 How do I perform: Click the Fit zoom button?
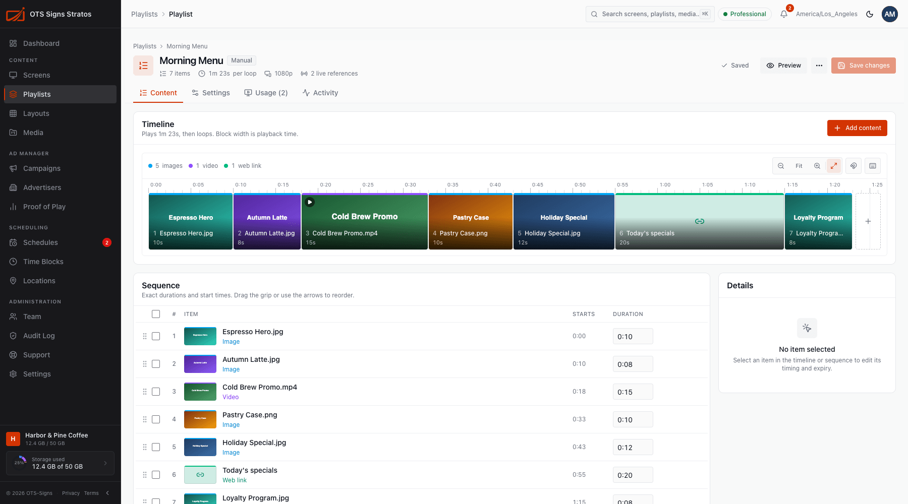pos(799,166)
